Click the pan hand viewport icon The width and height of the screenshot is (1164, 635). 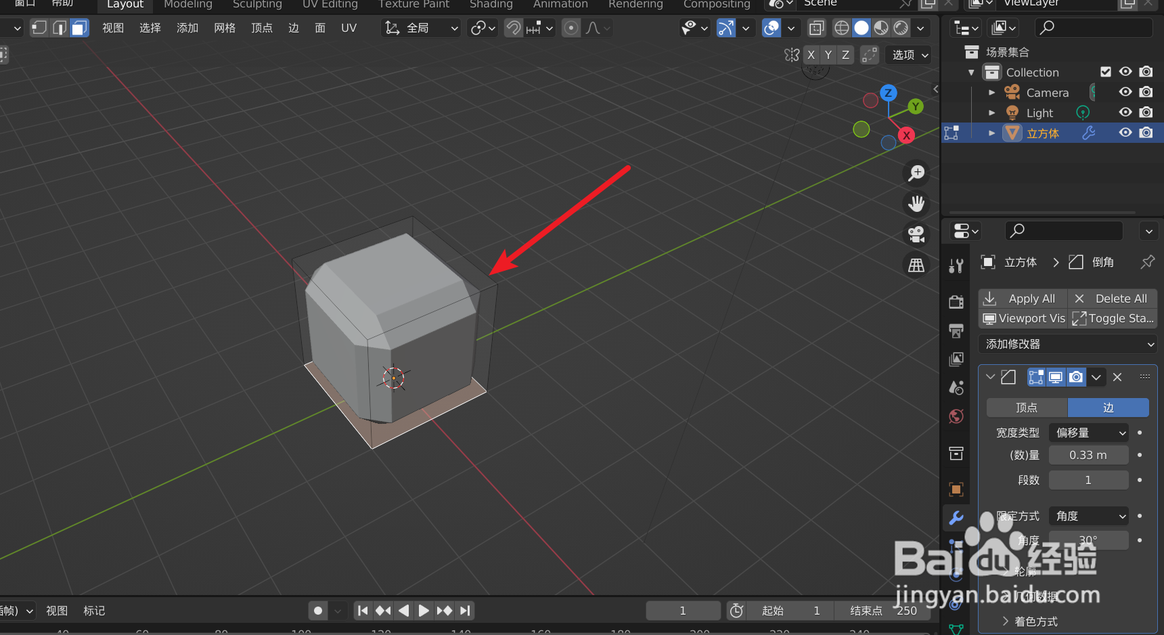click(916, 204)
